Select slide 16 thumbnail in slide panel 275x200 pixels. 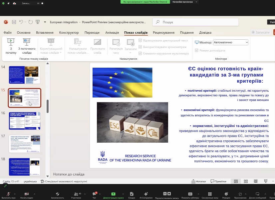(24, 121)
